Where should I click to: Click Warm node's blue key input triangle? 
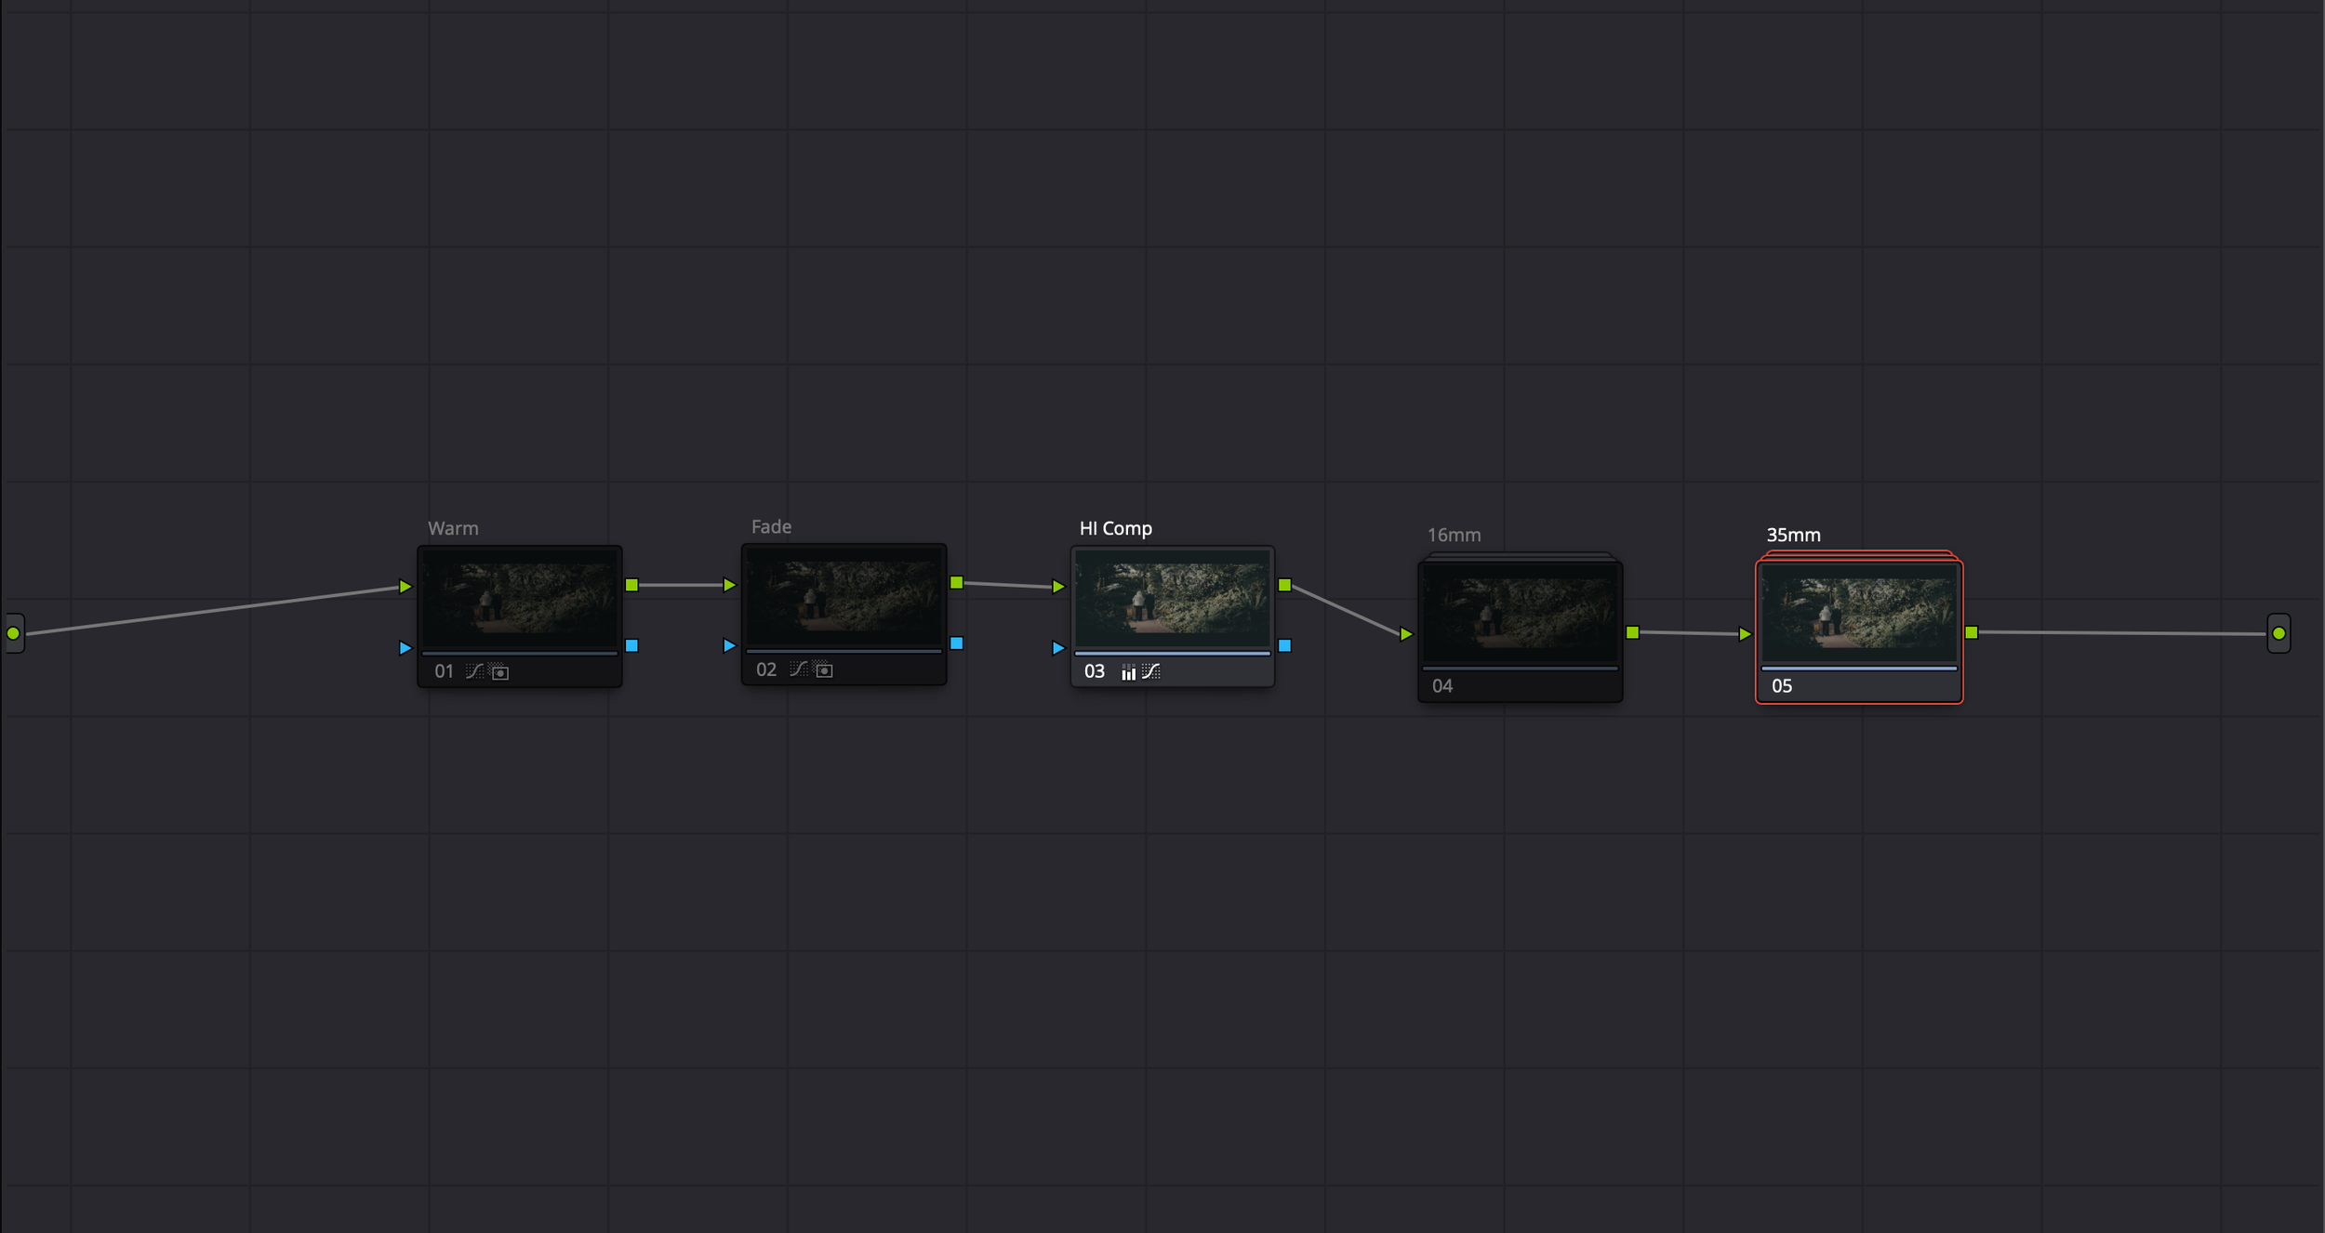tap(405, 648)
